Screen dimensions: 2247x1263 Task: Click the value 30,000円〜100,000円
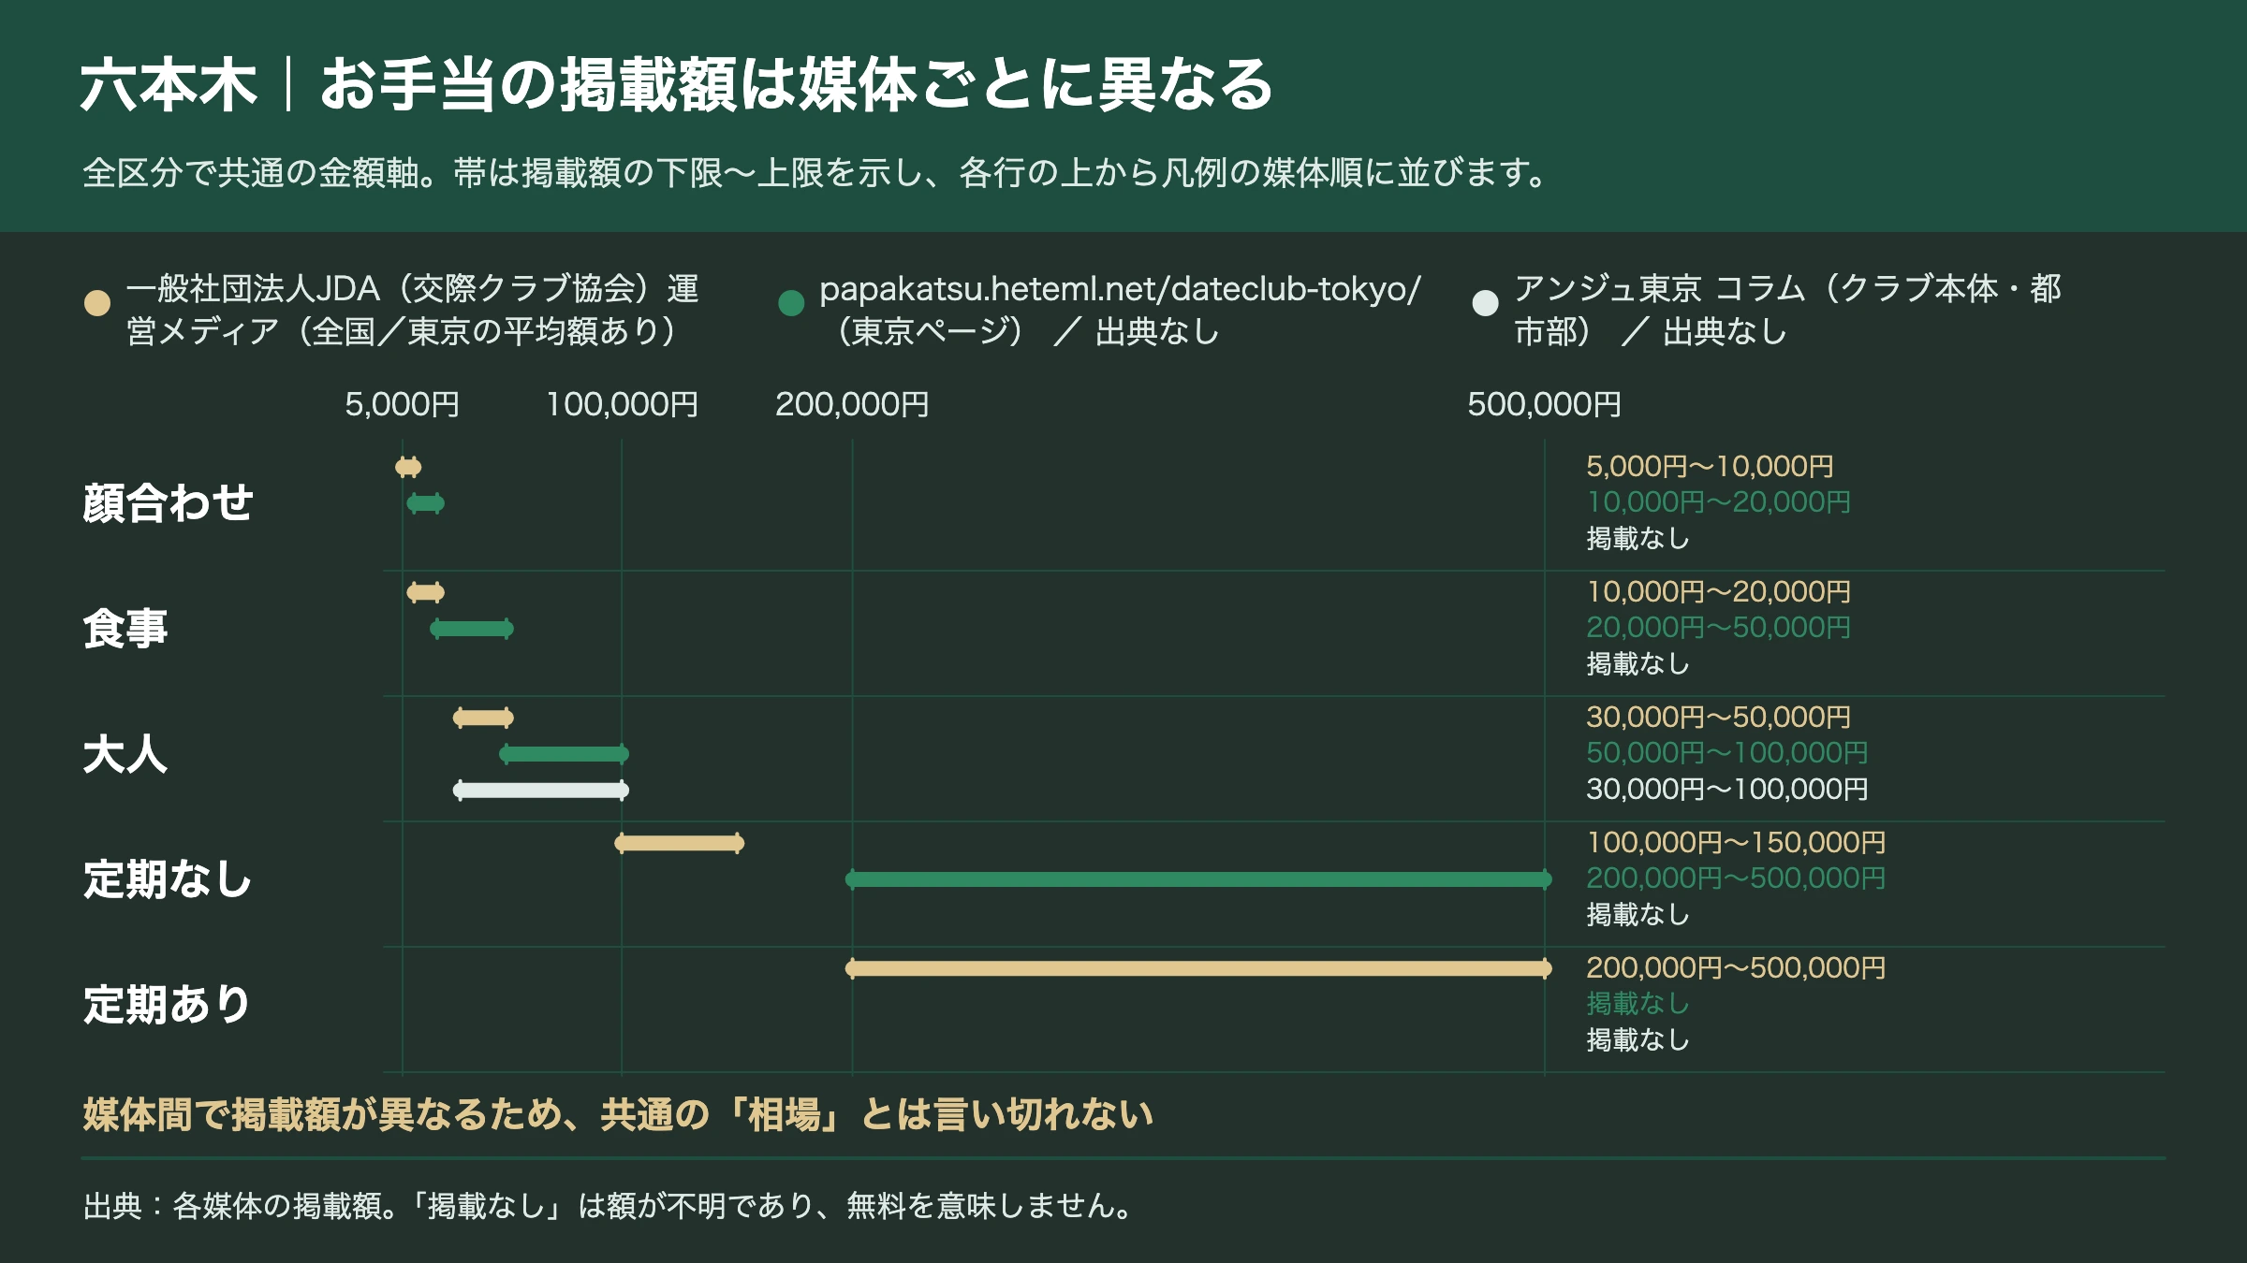(x=1726, y=789)
